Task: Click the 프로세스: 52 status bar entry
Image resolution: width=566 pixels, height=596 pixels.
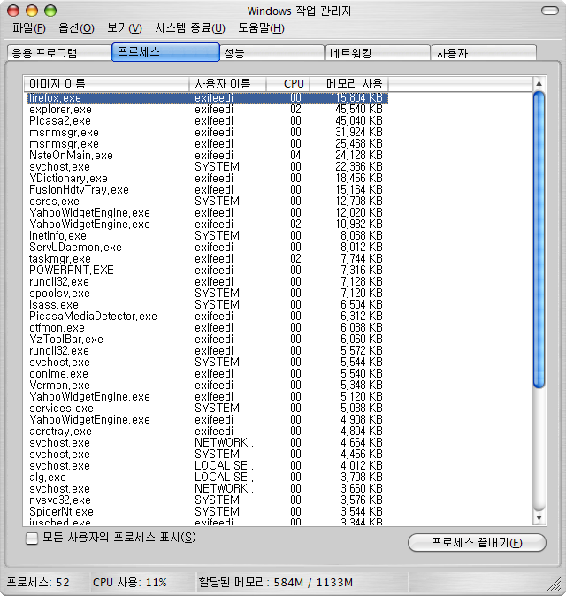Action: point(38,583)
